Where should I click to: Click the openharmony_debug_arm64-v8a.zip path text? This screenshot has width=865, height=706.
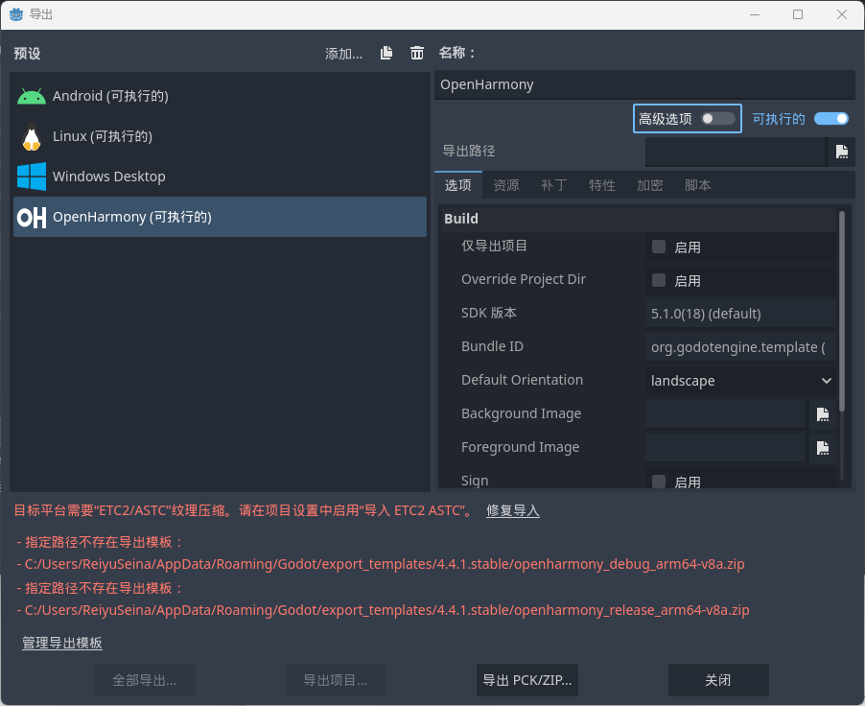click(x=385, y=564)
